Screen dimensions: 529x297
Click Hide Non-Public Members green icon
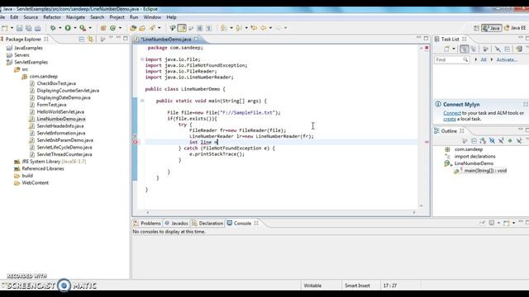(510, 141)
